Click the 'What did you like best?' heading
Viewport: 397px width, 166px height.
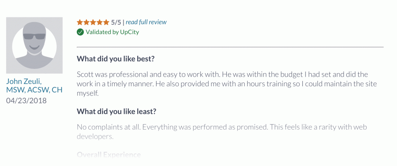116,59
